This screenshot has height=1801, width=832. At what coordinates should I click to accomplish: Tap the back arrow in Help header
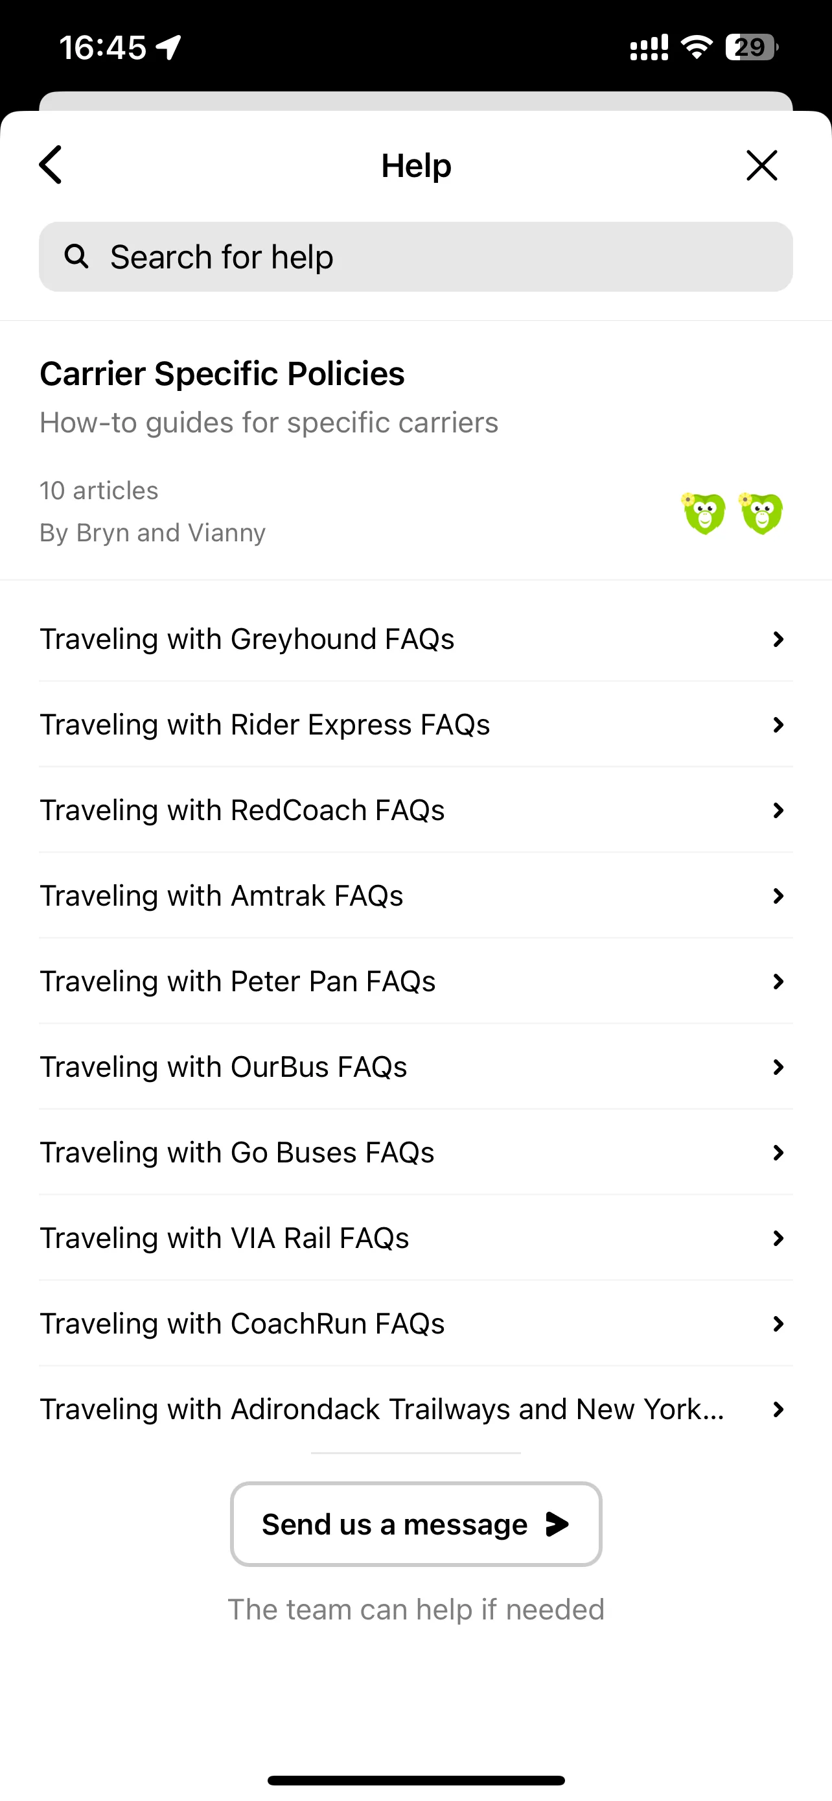tap(51, 165)
